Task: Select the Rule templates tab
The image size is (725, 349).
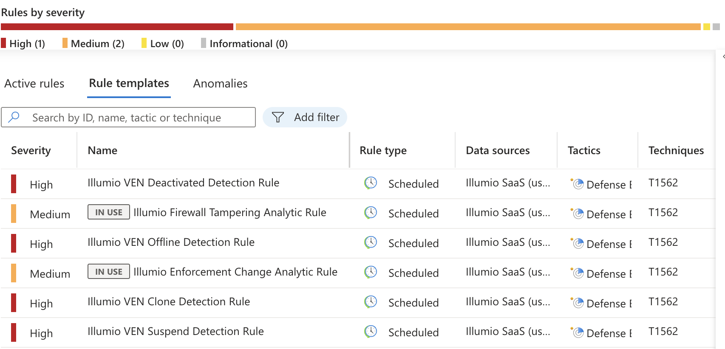Action: click(129, 83)
